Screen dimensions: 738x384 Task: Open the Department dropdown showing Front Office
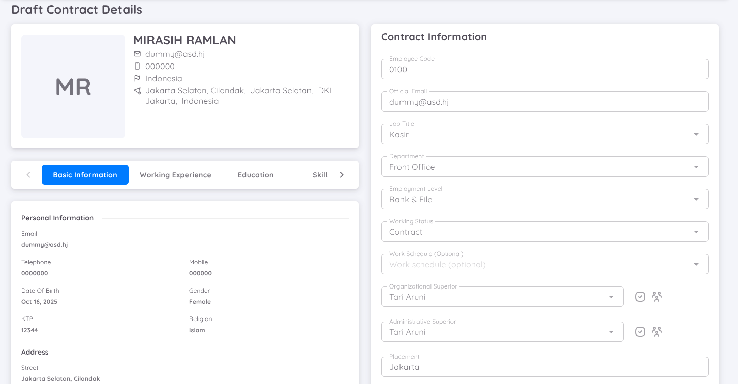pyautogui.click(x=696, y=167)
